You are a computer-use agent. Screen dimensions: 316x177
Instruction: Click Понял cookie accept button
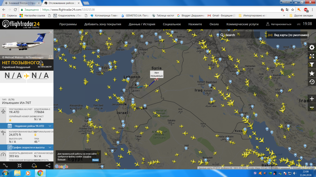(x=95, y=160)
